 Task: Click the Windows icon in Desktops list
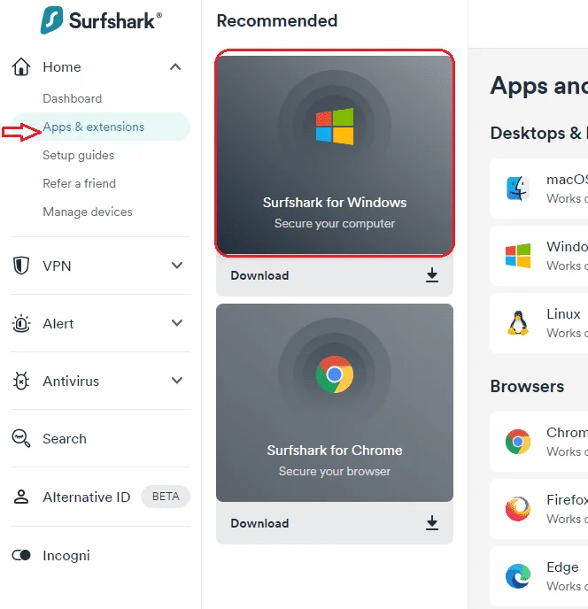pyautogui.click(x=518, y=256)
